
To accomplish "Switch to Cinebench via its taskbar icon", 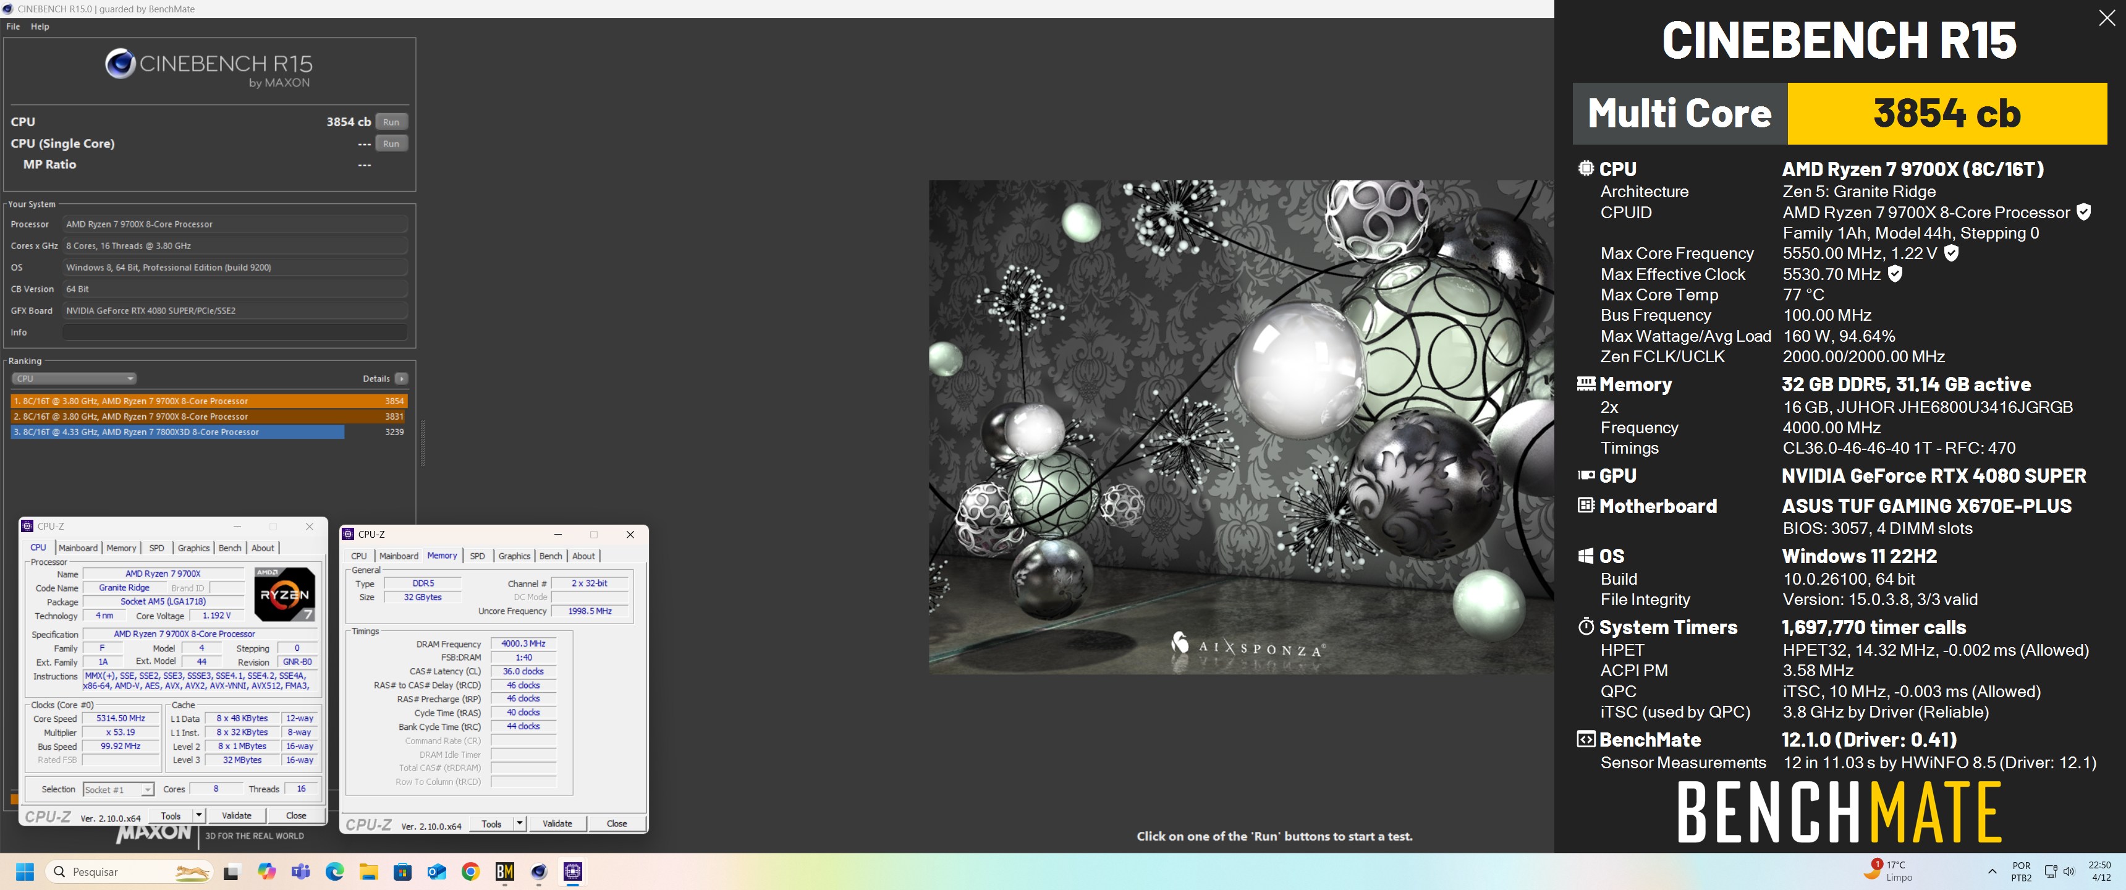I will point(539,872).
